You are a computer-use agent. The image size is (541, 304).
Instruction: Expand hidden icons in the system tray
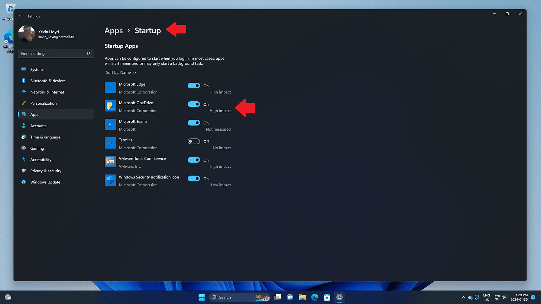click(x=463, y=297)
